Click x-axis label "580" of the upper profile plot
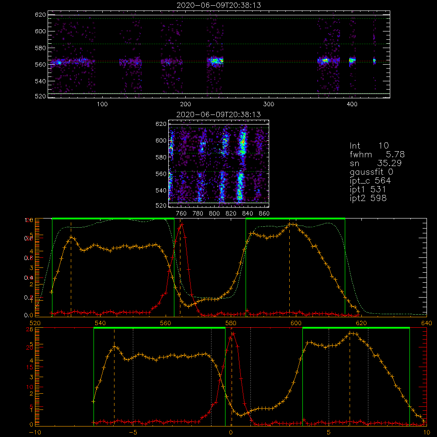This screenshot has width=437, height=437. [x=231, y=323]
